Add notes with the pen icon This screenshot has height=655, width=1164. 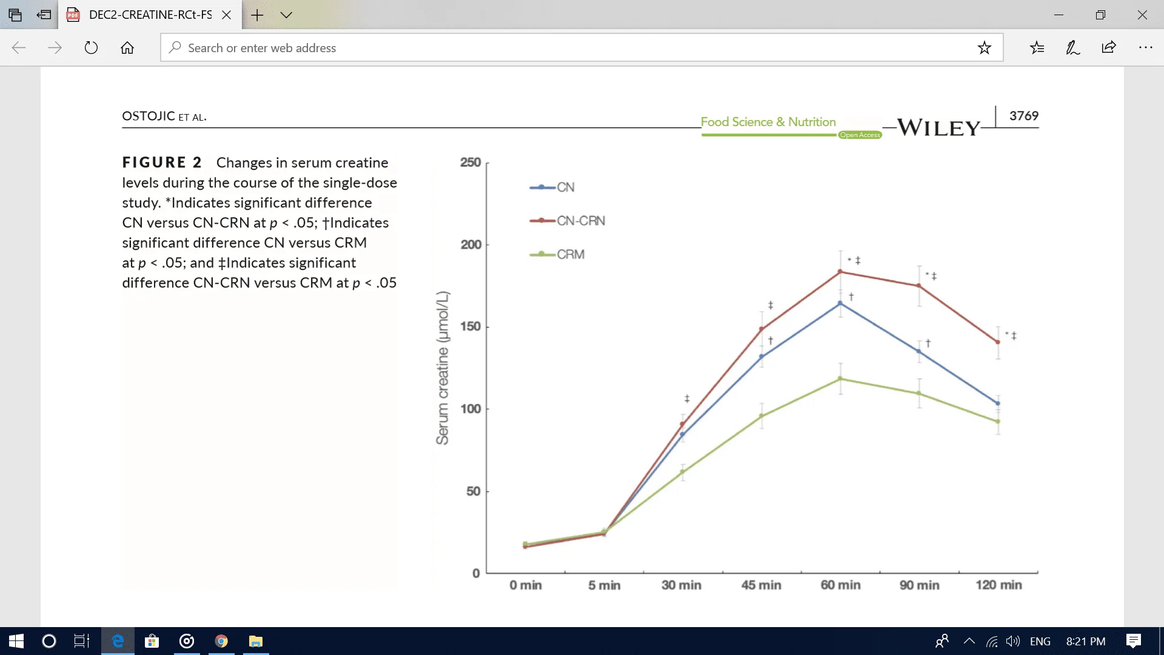(1072, 47)
